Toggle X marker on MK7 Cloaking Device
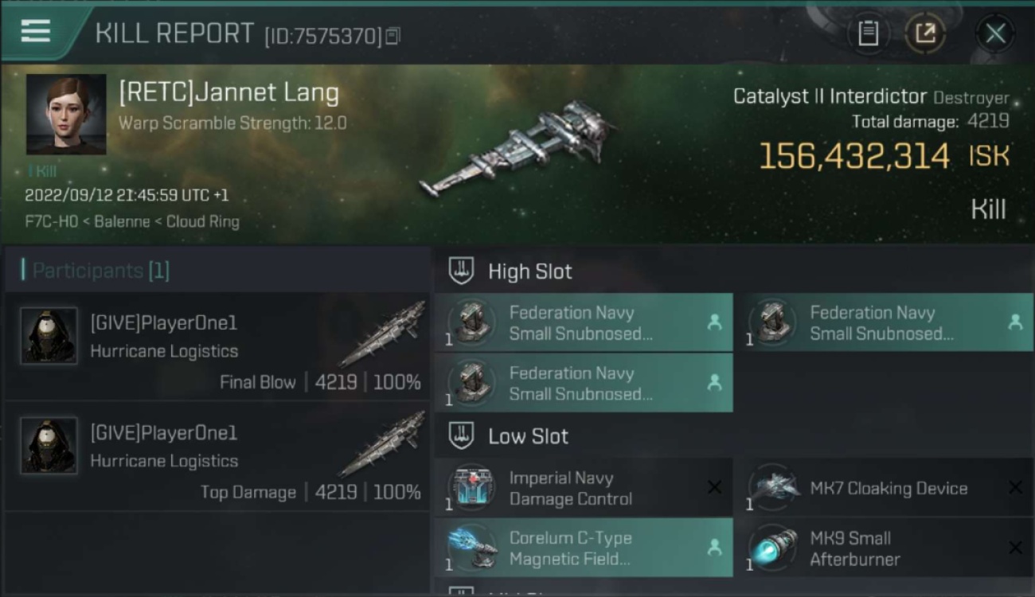The width and height of the screenshot is (1035, 597). click(x=1015, y=487)
